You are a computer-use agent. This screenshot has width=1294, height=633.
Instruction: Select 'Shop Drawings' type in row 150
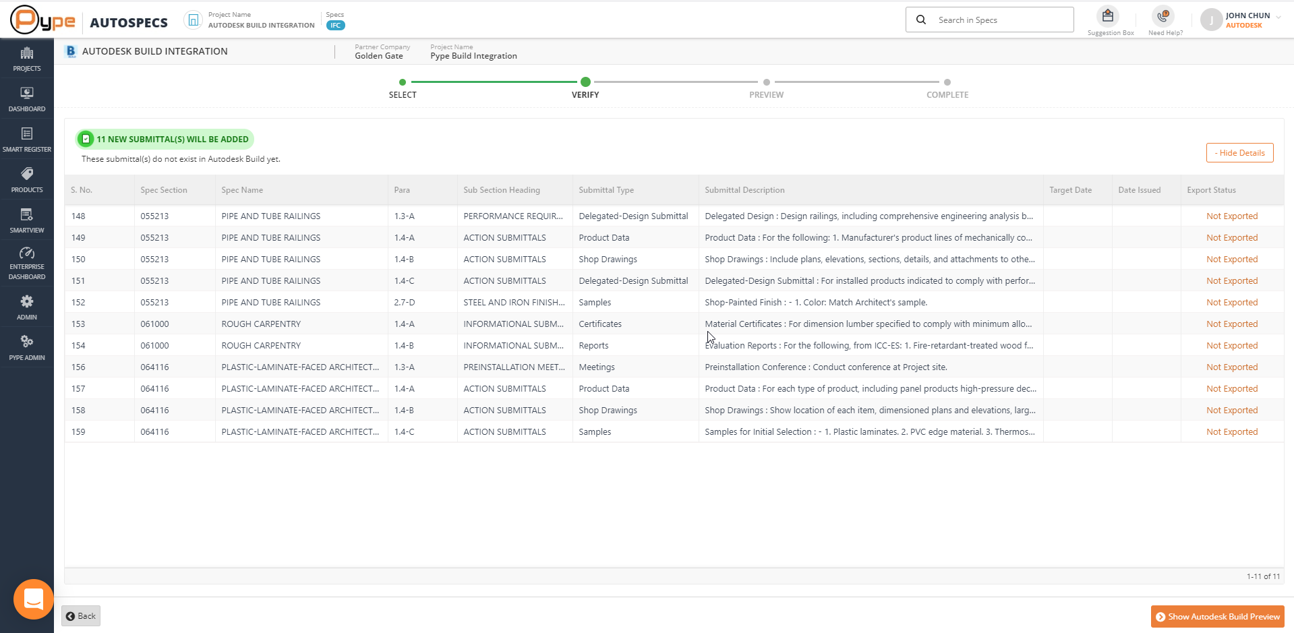click(608, 260)
